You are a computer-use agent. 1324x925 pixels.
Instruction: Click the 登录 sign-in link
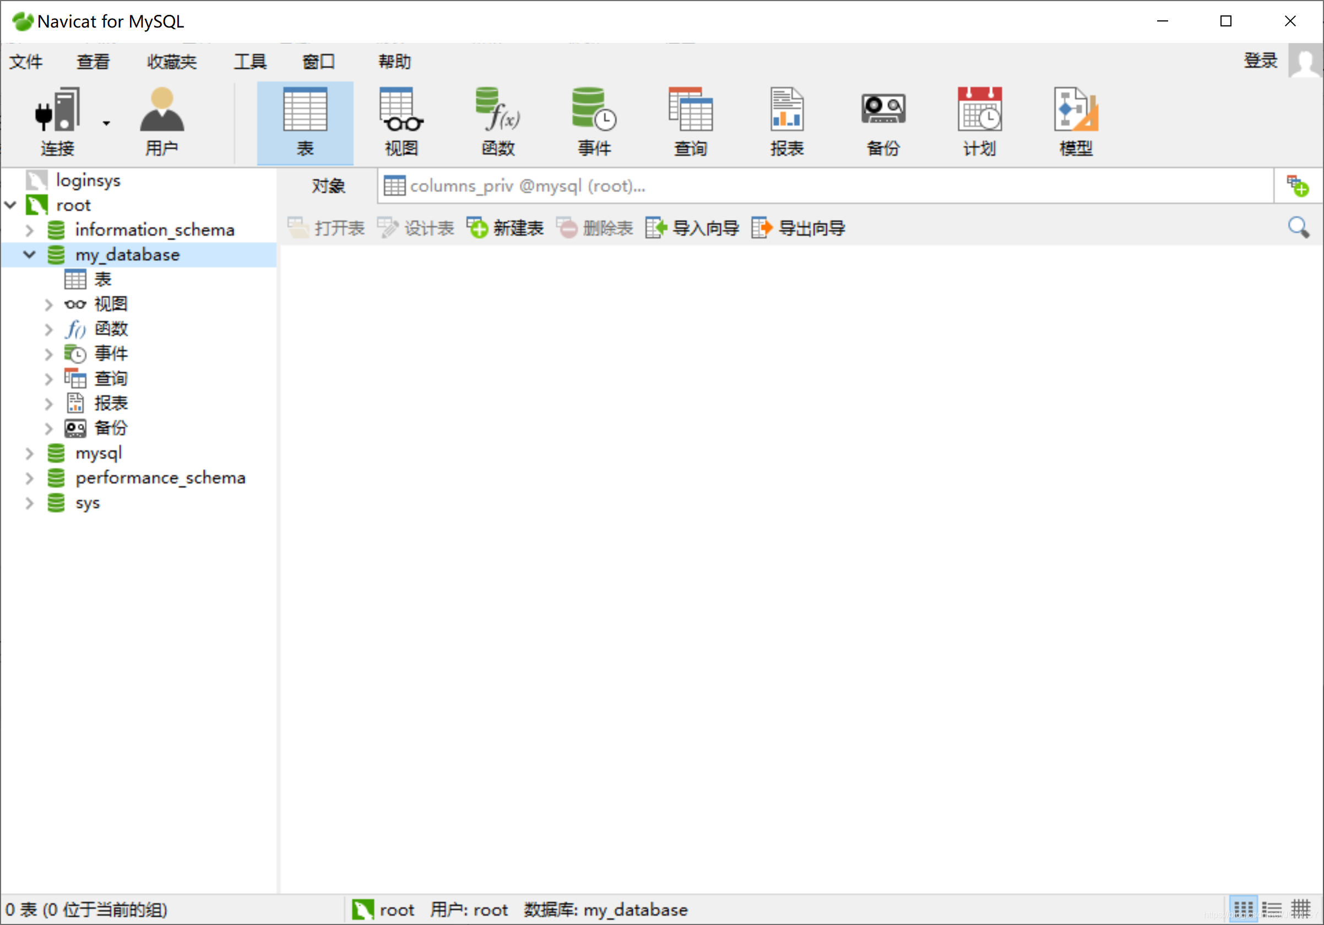pyautogui.click(x=1261, y=60)
